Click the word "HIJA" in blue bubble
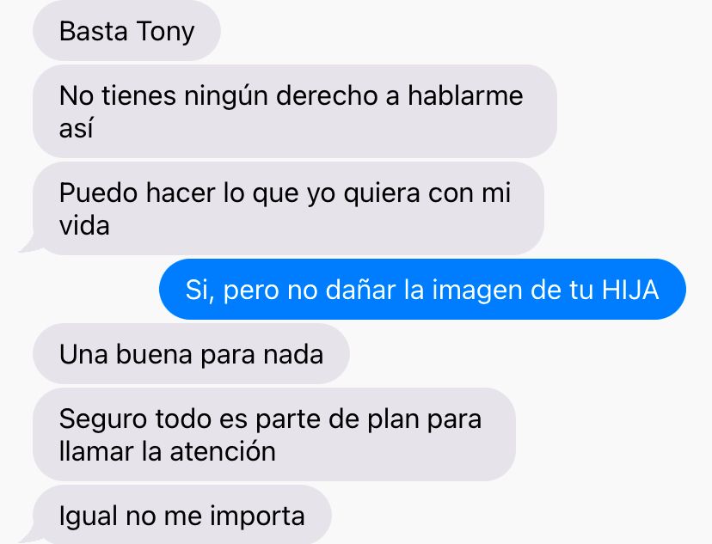The image size is (712, 544). tap(630, 290)
